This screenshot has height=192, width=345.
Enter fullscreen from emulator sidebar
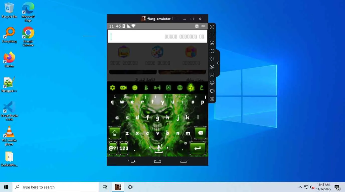pos(212,27)
